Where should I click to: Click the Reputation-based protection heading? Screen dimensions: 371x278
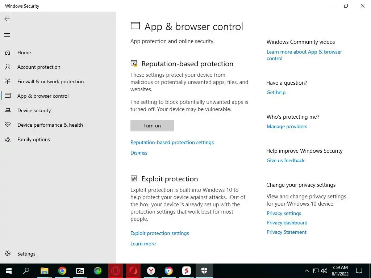click(x=187, y=64)
